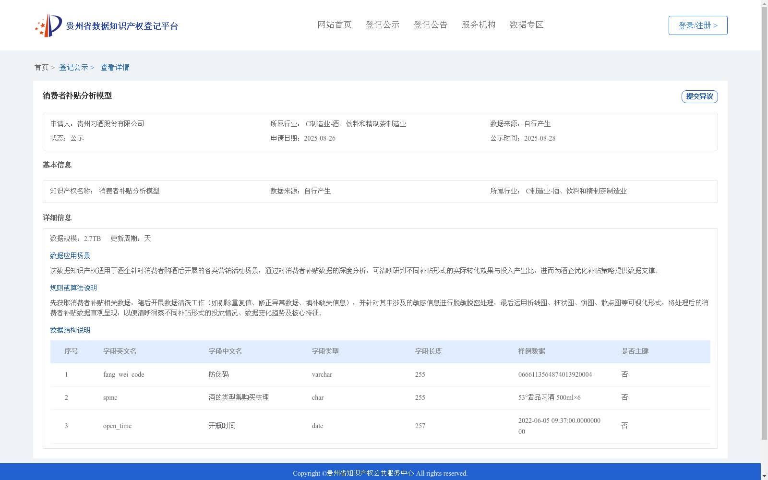Click the 登录/注册 button

point(698,25)
